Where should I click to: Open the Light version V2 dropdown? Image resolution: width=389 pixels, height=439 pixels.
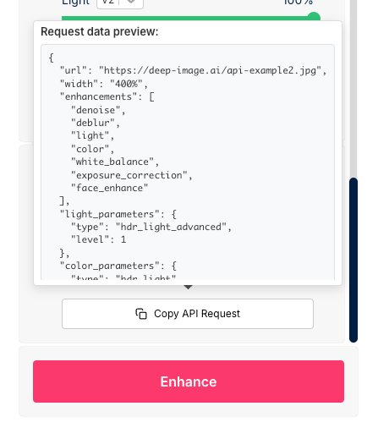tap(120, 3)
